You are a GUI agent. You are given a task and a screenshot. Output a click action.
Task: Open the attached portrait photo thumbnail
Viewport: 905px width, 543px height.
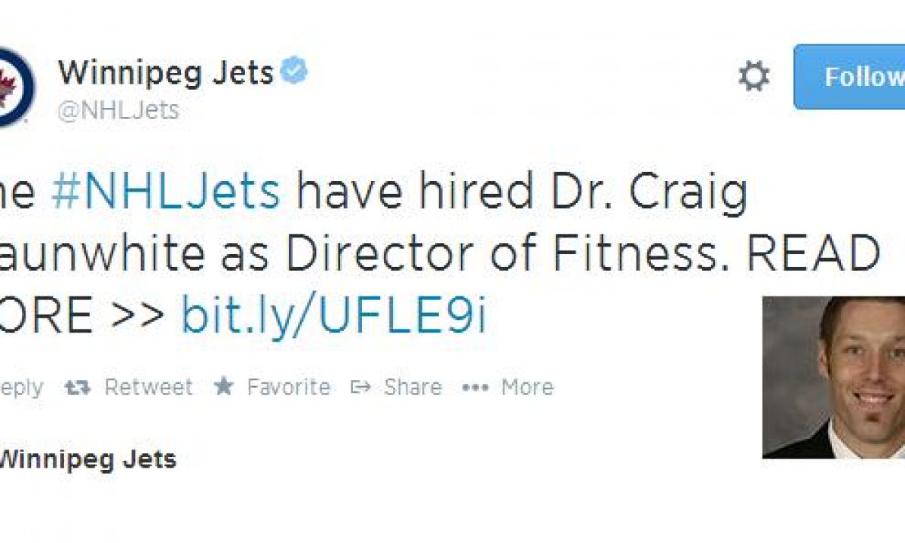pos(834,377)
